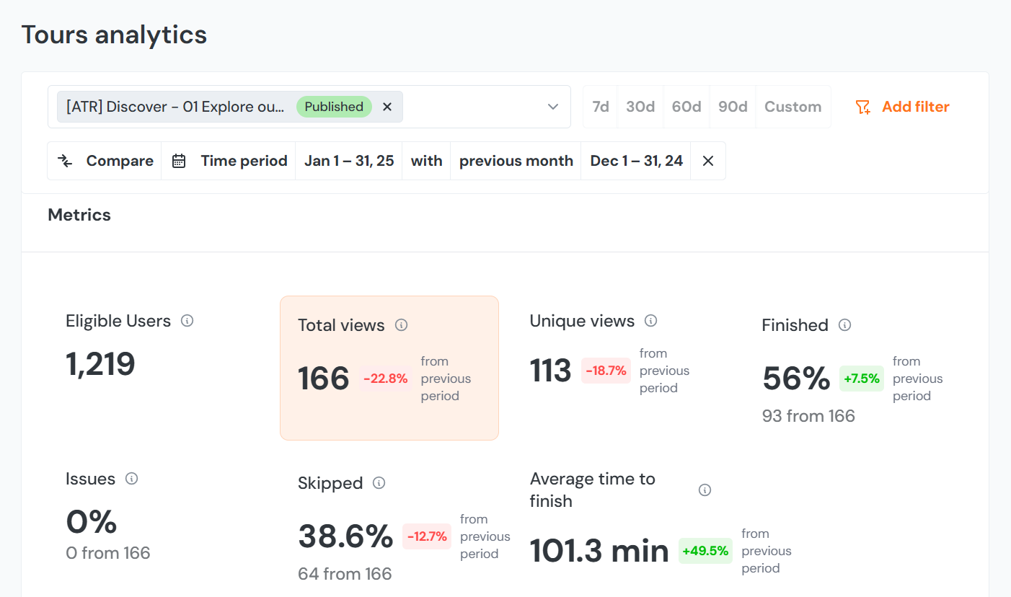
Task: Clear the comparison period with X
Action: [707, 161]
